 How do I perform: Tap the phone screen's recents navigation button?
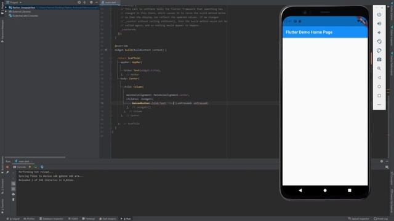pos(350,190)
